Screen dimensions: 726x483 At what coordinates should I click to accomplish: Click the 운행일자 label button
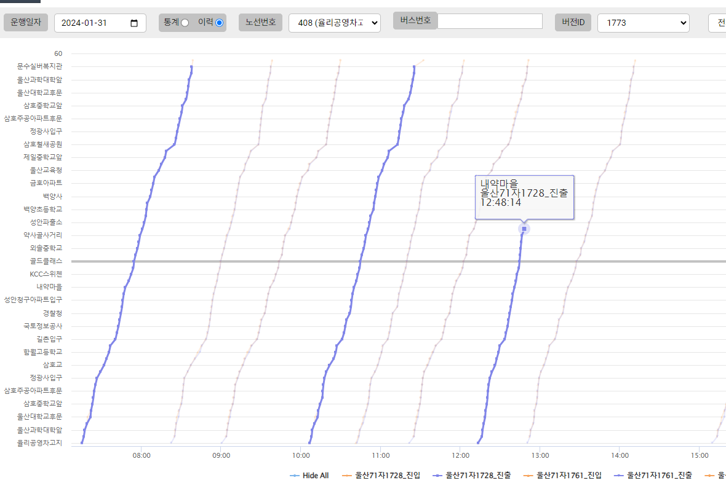pos(26,23)
